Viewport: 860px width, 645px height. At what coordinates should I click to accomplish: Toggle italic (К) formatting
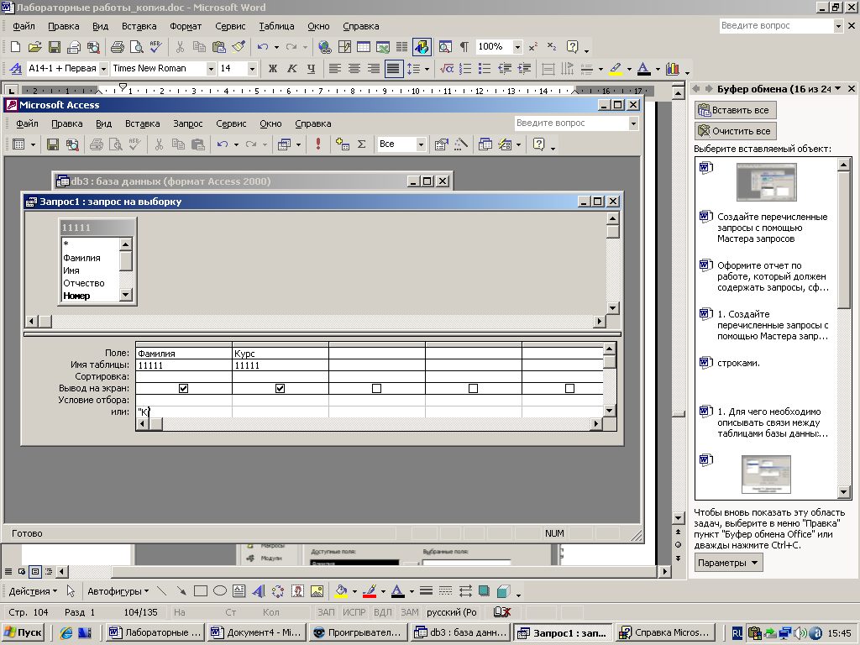tap(291, 69)
